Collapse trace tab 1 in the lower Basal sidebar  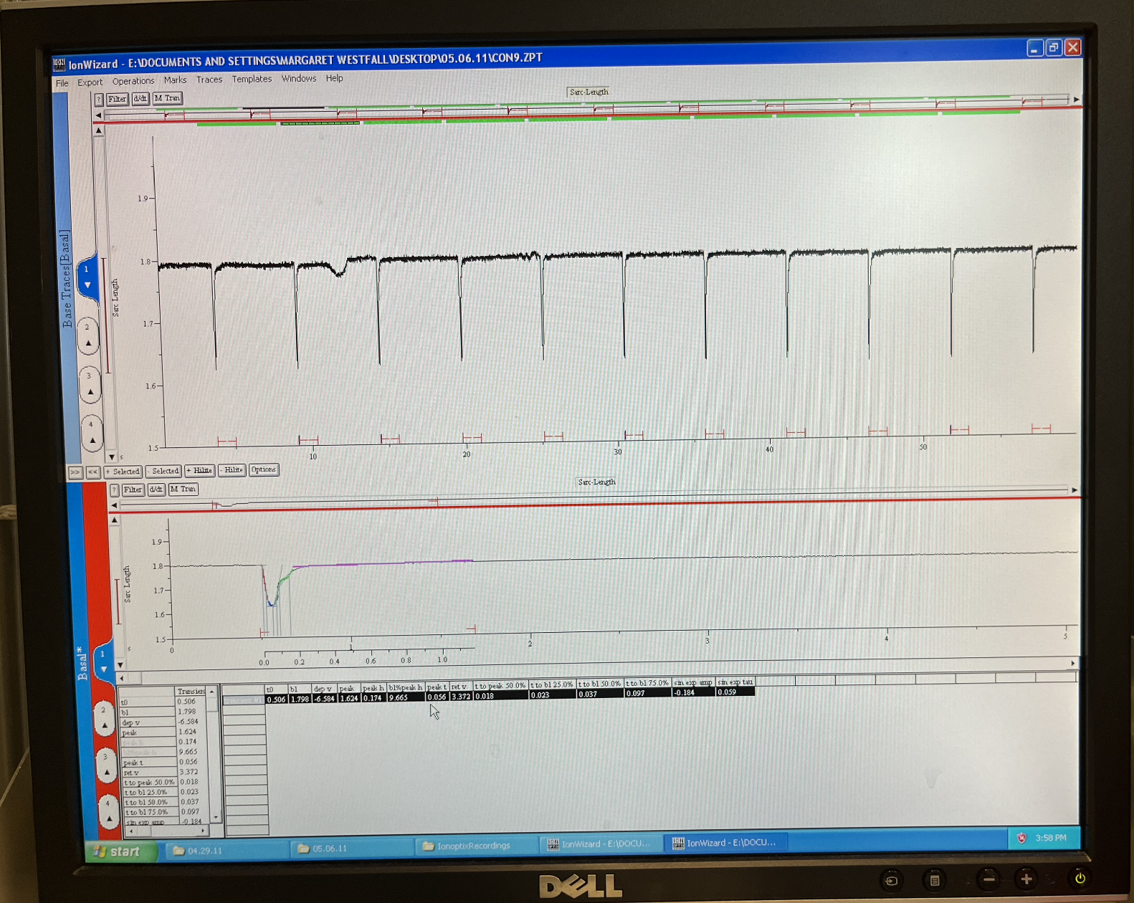(x=103, y=661)
